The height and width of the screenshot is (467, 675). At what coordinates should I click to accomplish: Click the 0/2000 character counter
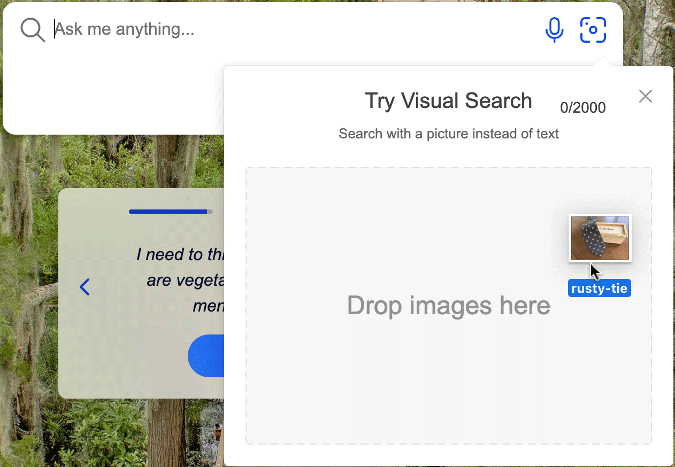582,108
